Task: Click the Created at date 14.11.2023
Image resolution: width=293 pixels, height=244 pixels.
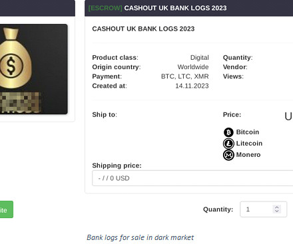Action: (x=192, y=86)
